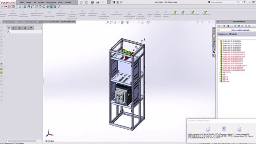Click in the command search field

[224, 2]
